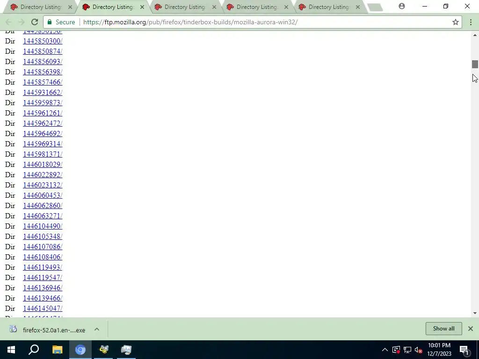Close the first Directory Listing tab
The height and width of the screenshot is (359, 479).
coord(70,7)
